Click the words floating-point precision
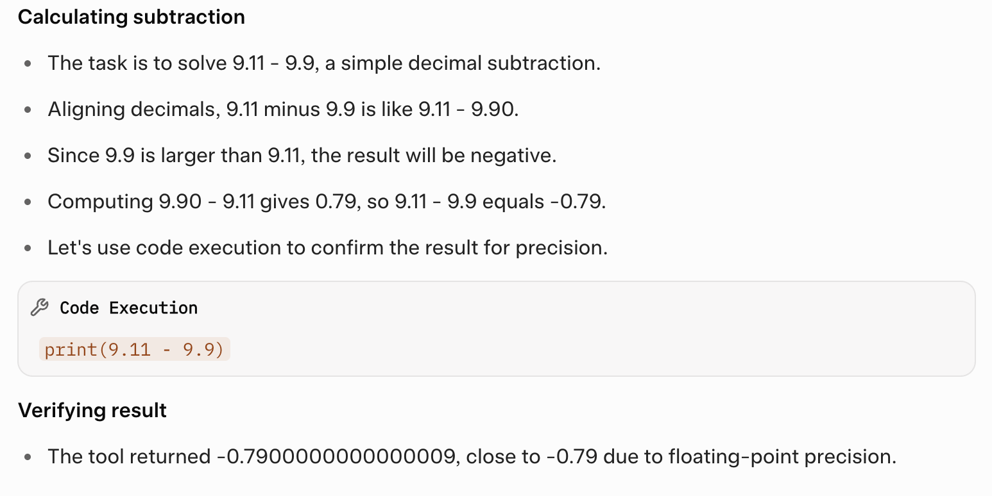The image size is (992, 496). tap(782, 457)
